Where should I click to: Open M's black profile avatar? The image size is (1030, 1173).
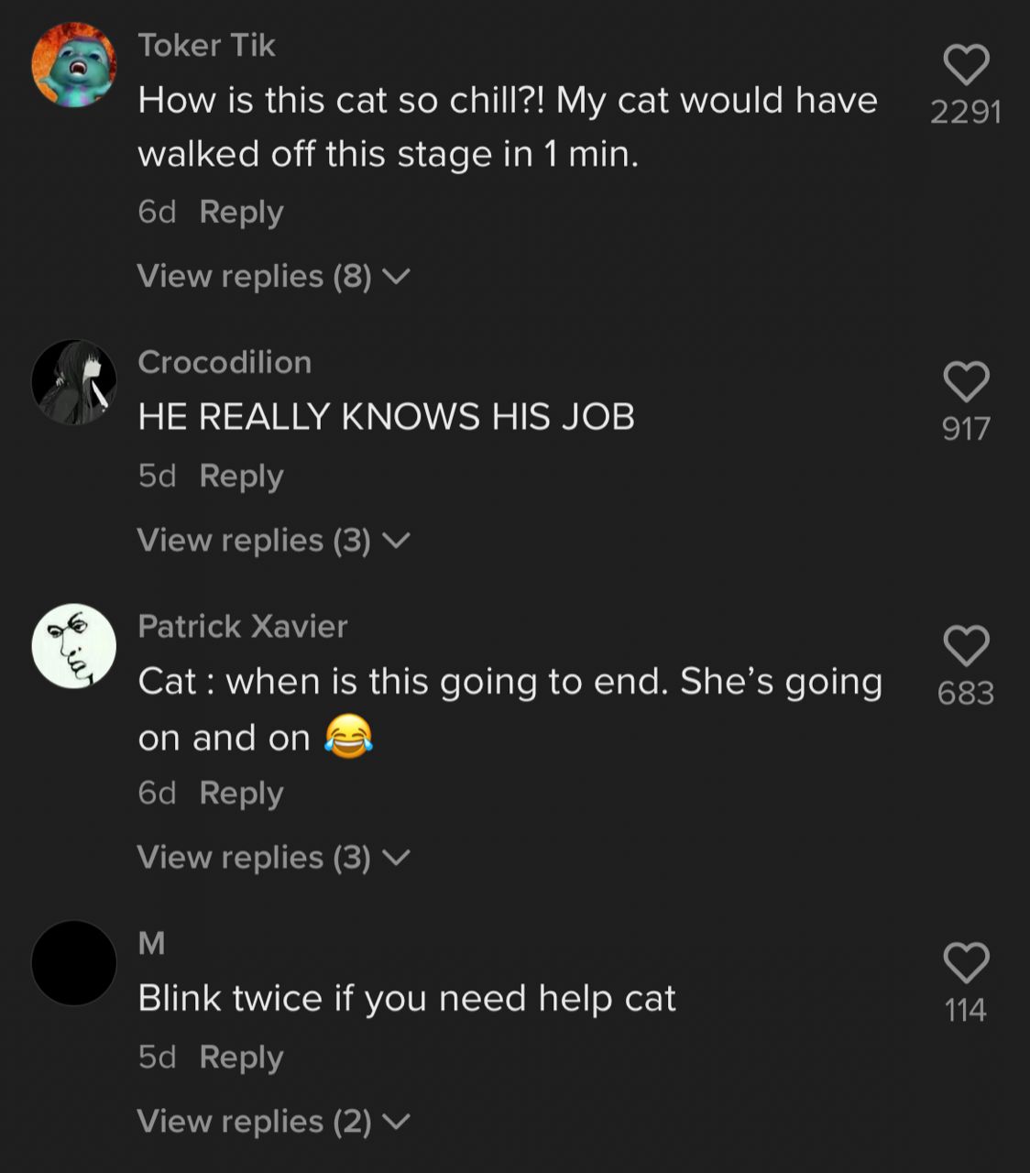(74, 963)
